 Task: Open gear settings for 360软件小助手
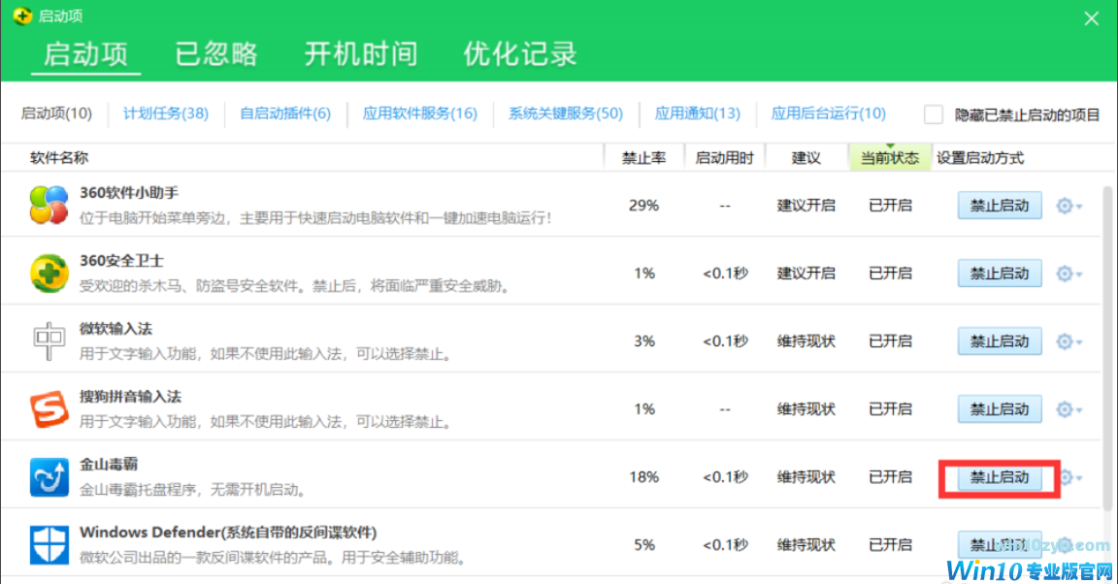coord(1068,206)
